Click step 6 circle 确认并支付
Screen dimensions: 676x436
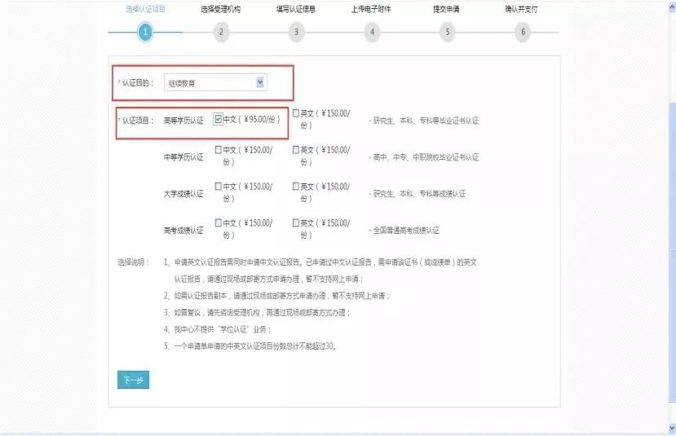523,32
